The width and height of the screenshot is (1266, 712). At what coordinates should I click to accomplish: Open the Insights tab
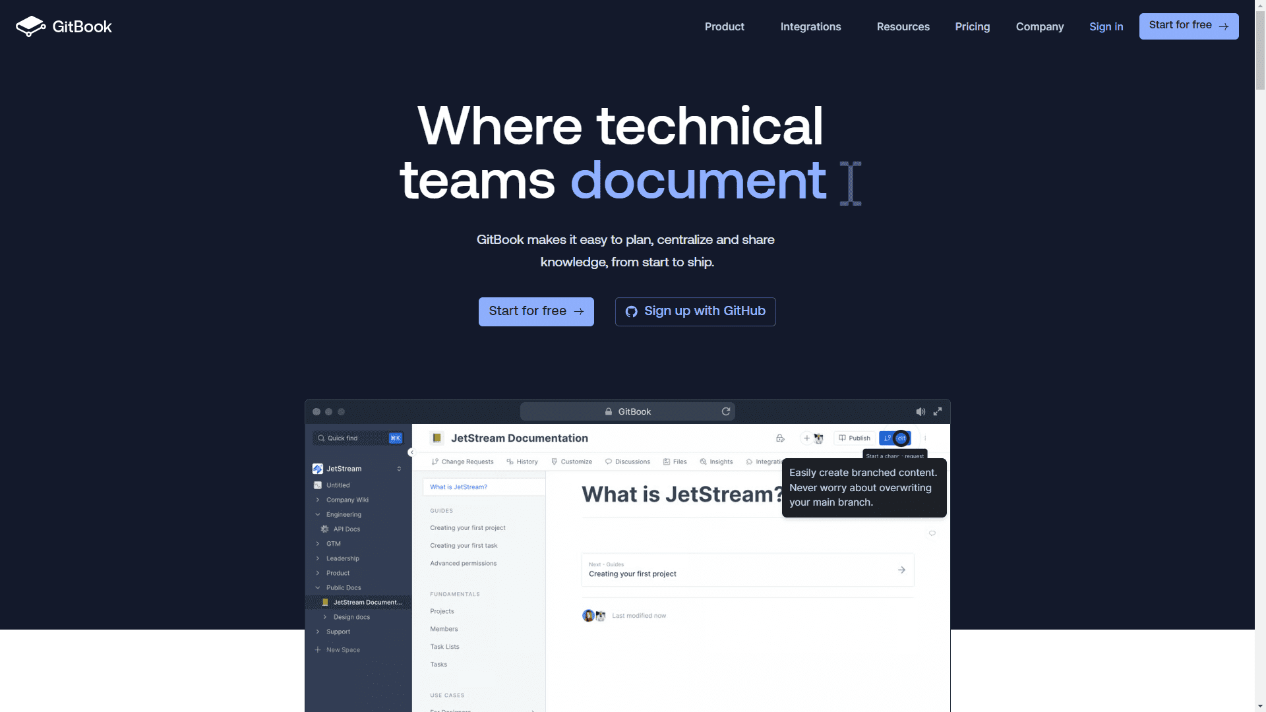716,461
